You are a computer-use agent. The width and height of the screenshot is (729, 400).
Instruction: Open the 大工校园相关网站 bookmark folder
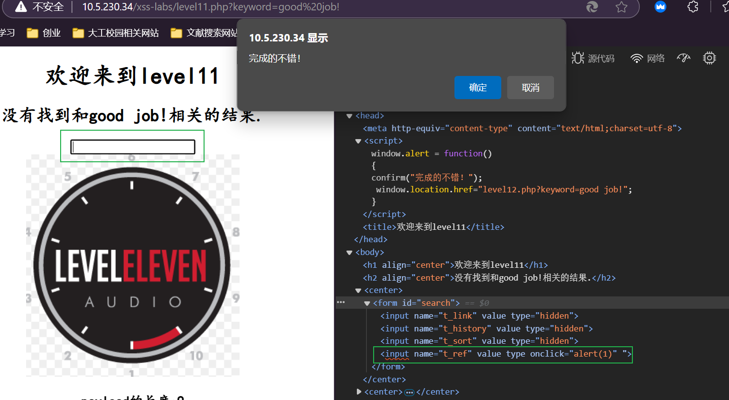(115, 33)
